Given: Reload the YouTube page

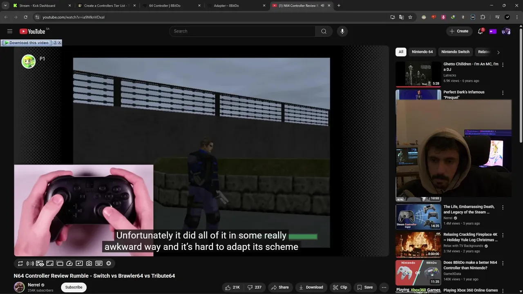Looking at the screenshot, I should pos(25,17).
